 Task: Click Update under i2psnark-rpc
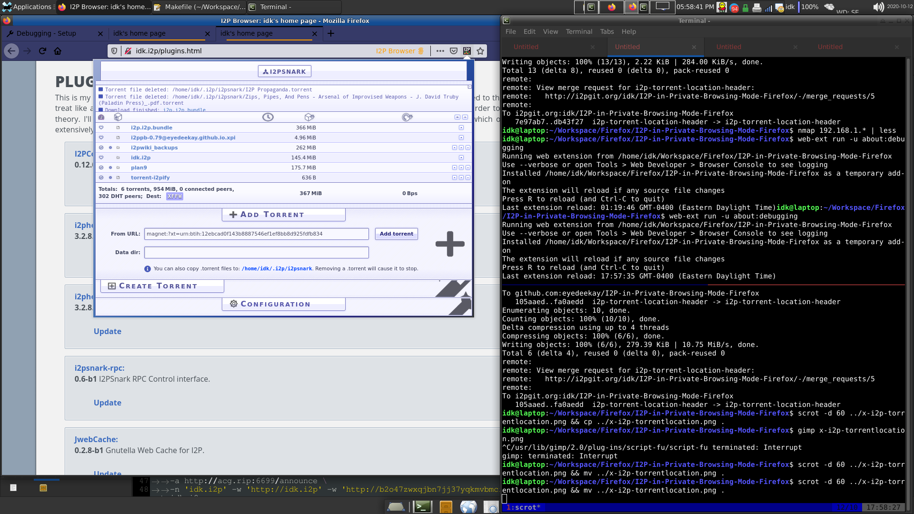107,402
